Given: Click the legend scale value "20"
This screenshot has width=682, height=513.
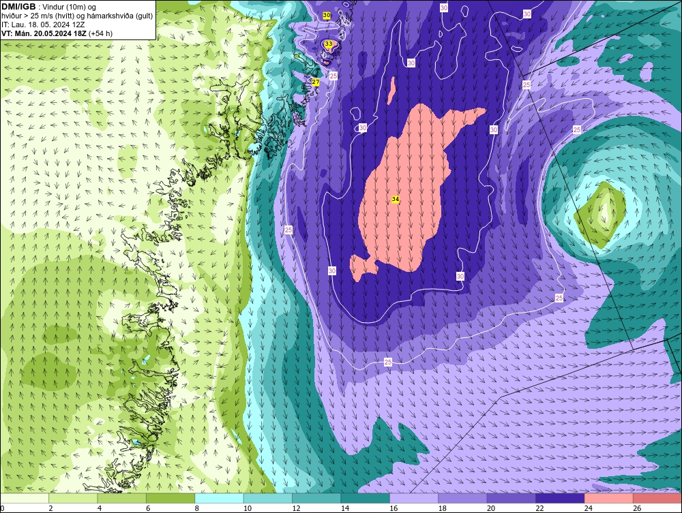Looking at the screenshot, I should pos(491,508).
